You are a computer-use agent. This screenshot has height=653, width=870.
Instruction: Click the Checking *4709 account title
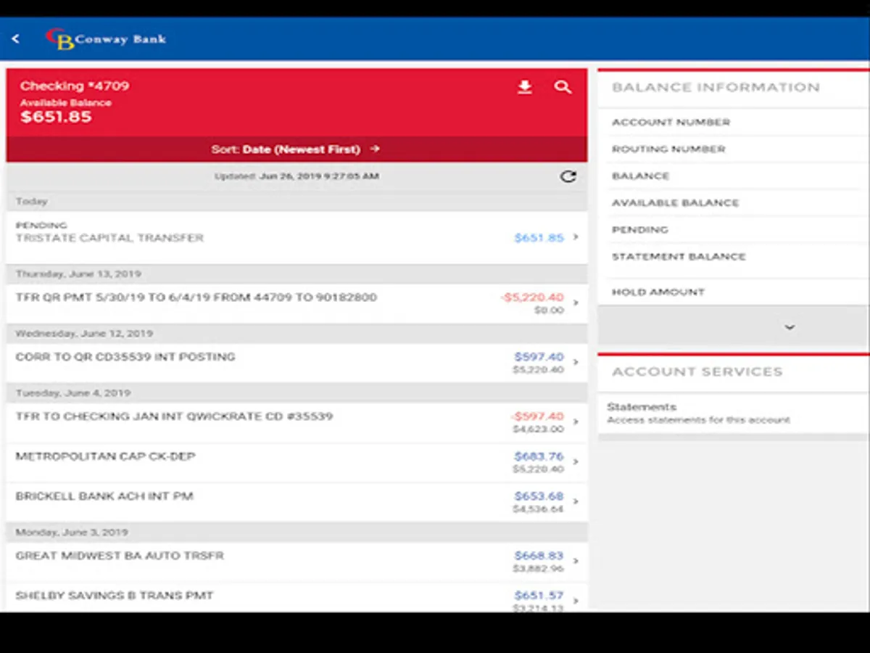click(x=75, y=86)
